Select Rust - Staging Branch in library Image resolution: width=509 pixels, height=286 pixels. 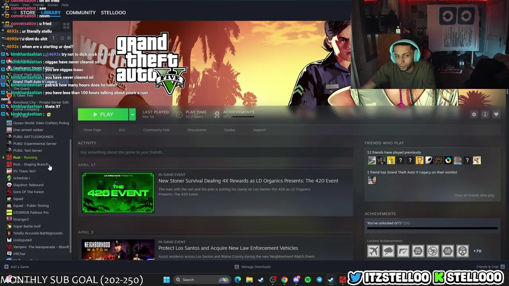(31, 164)
